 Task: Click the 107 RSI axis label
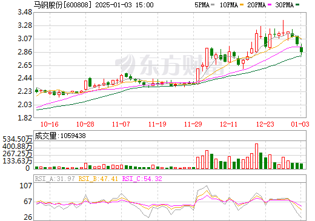click(x=25, y=186)
